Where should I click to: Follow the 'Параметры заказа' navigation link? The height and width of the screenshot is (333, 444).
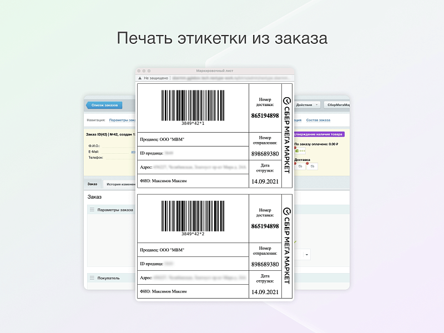coord(122,120)
